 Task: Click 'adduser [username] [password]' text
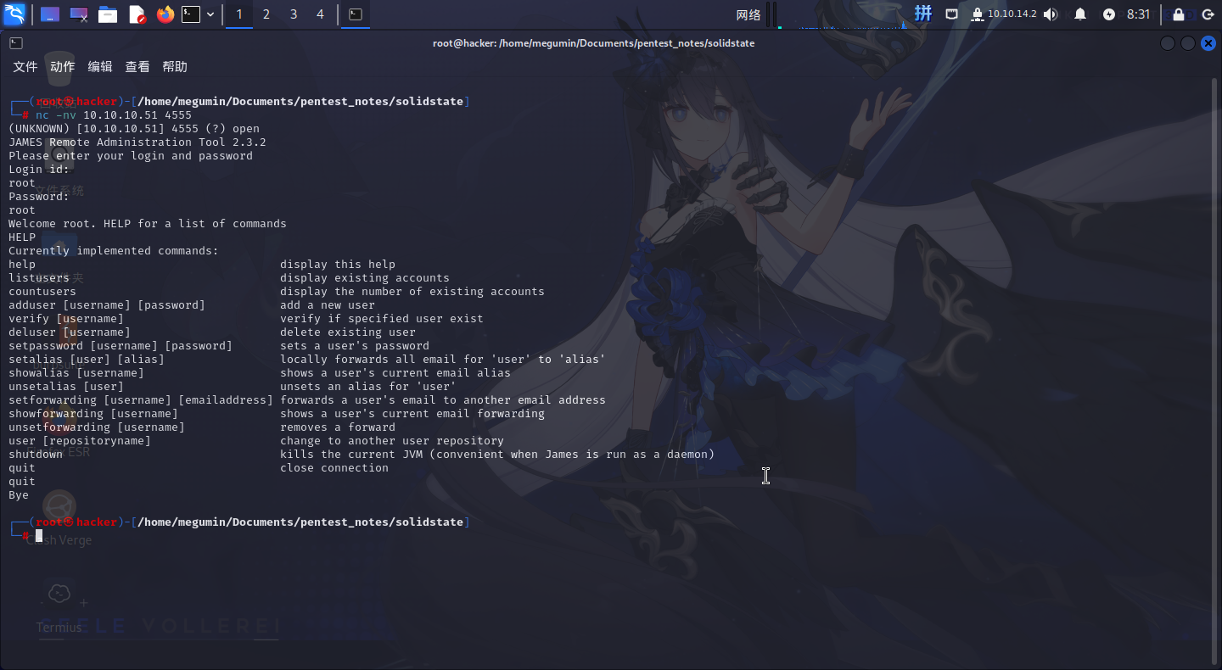pyautogui.click(x=107, y=305)
